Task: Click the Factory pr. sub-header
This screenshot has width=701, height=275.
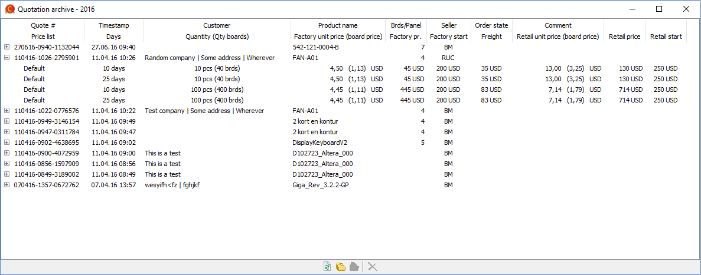Action: tap(406, 37)
